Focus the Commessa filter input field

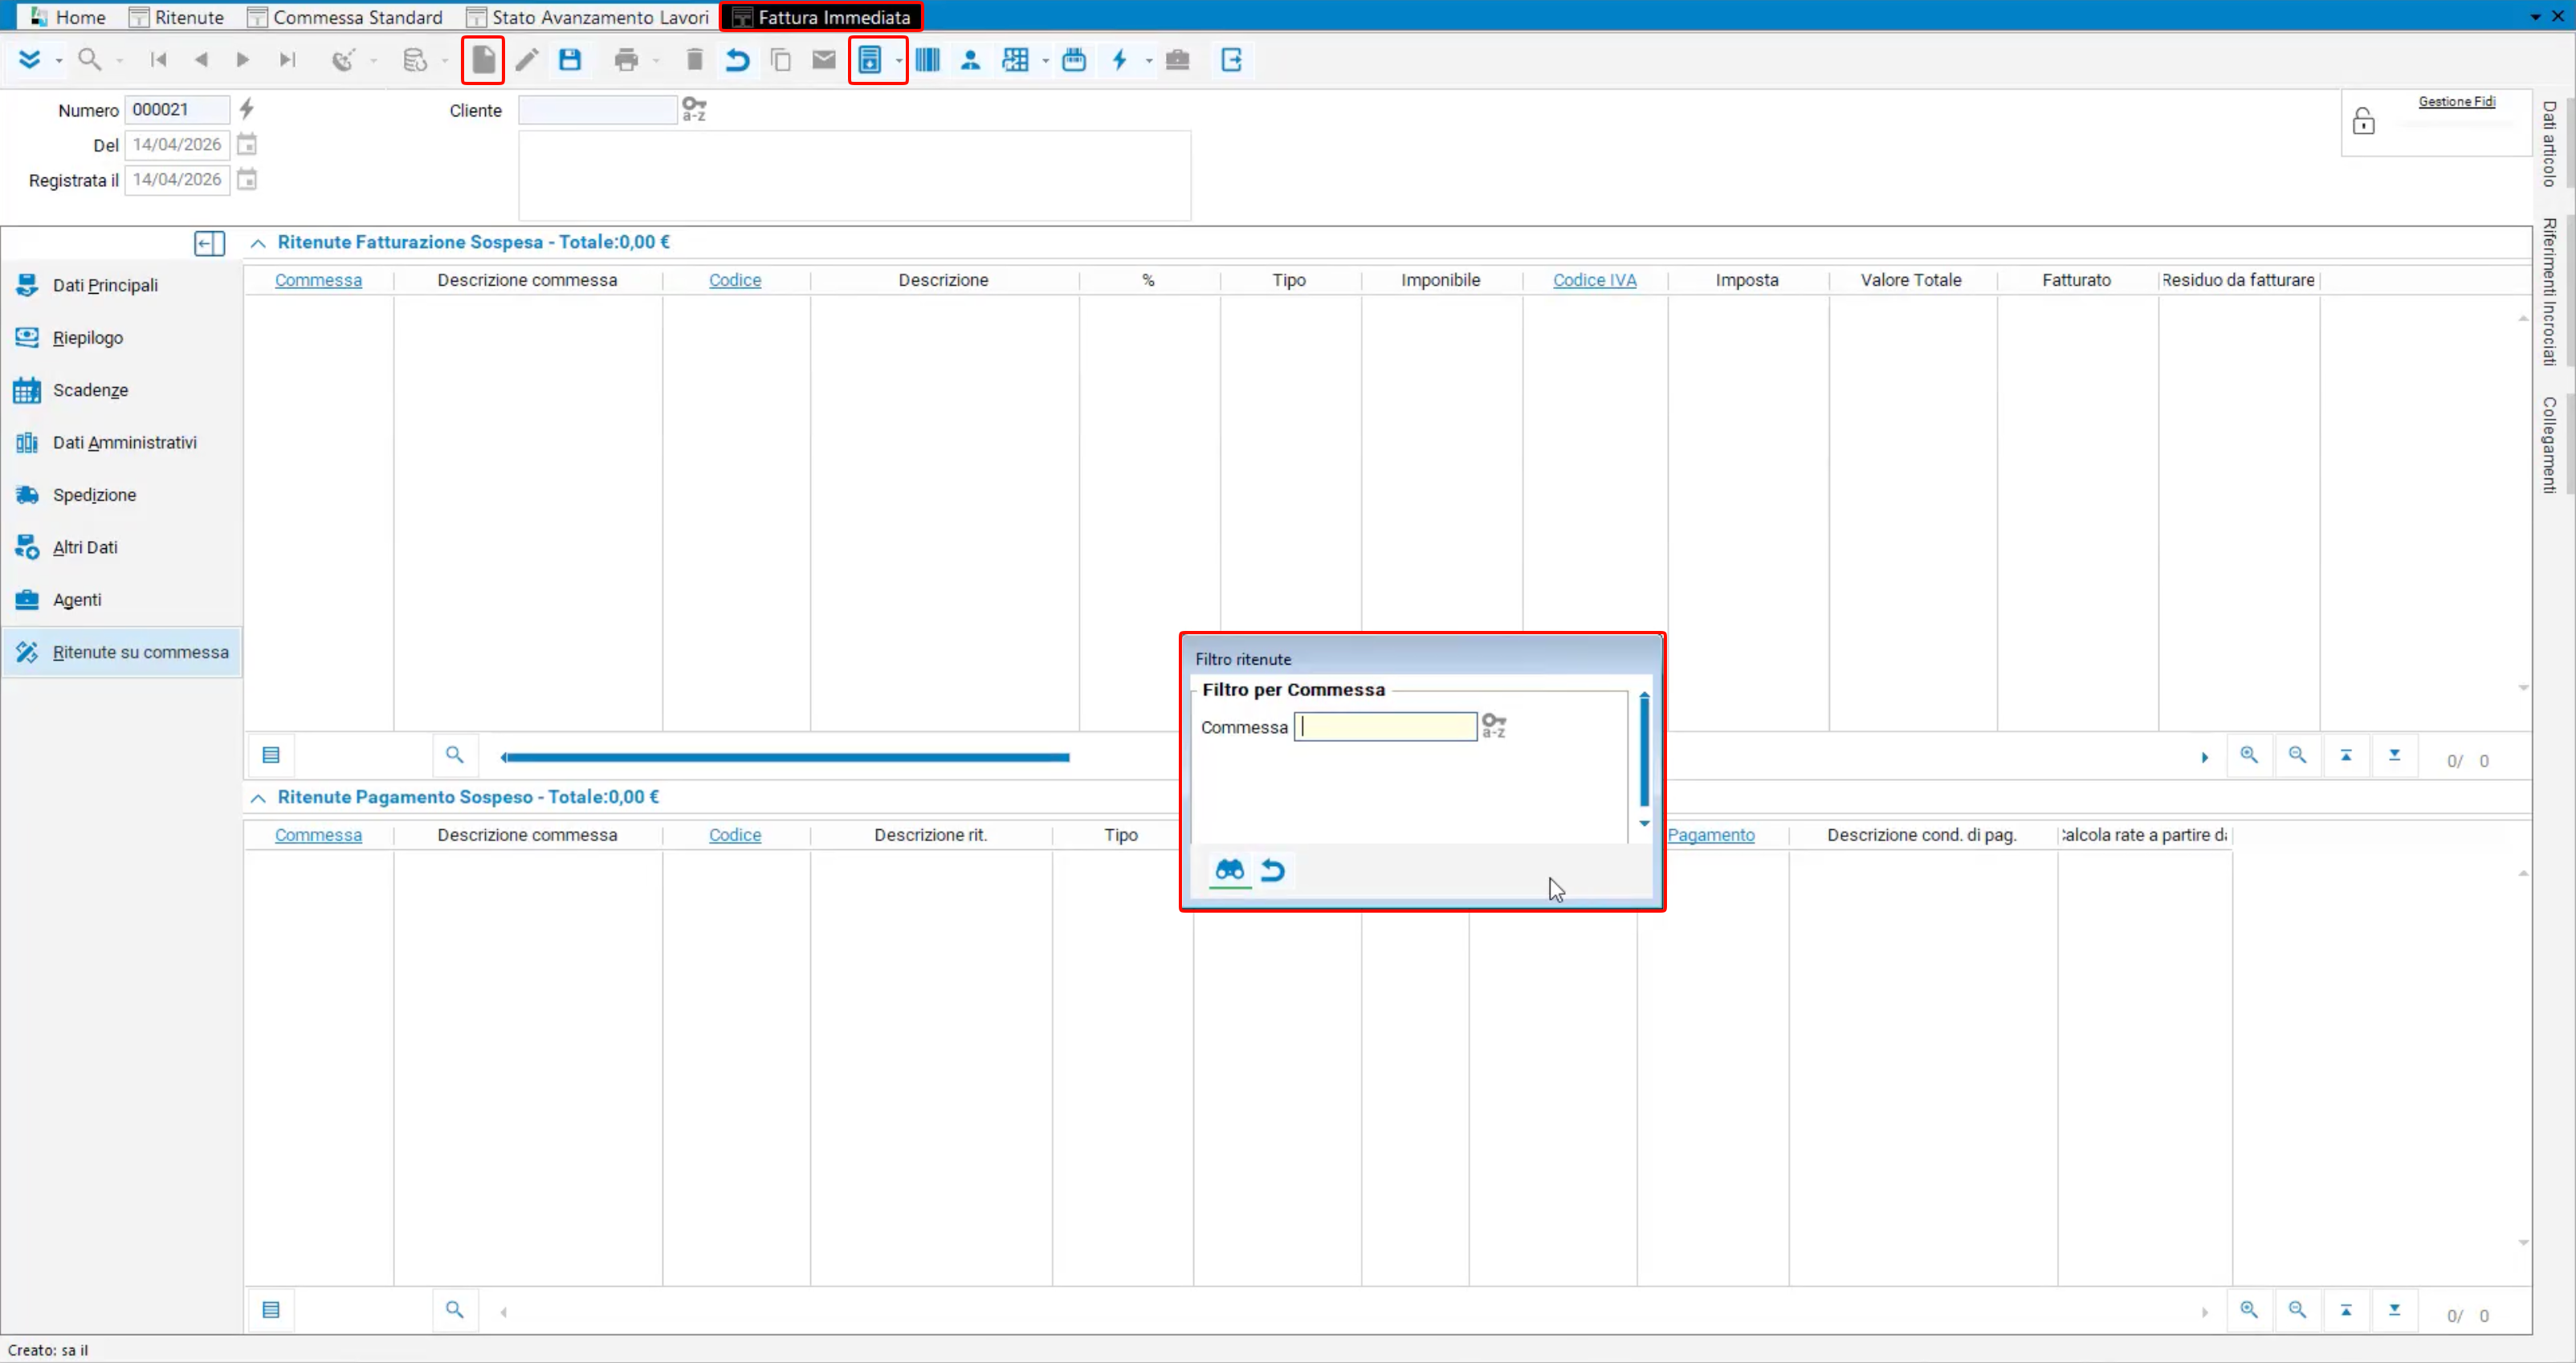[x=1385, y=726]
